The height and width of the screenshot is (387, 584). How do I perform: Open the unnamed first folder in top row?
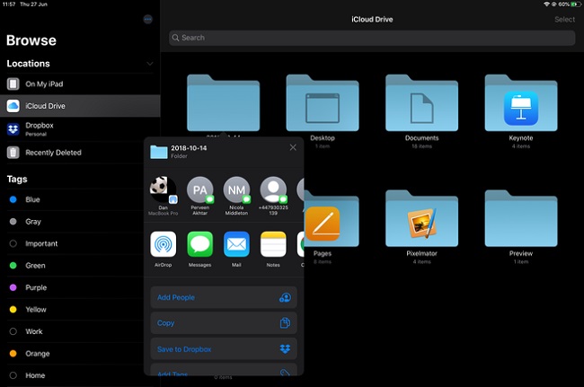pos(223,103)
